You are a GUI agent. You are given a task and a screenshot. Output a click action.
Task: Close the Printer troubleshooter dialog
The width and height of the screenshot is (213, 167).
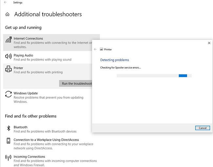[x=209, y=43]
